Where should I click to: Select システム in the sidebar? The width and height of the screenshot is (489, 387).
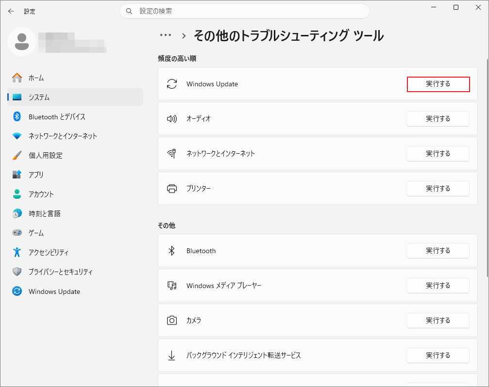point(75,97)
